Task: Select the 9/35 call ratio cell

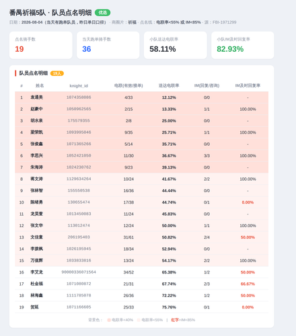Action: 128,132
